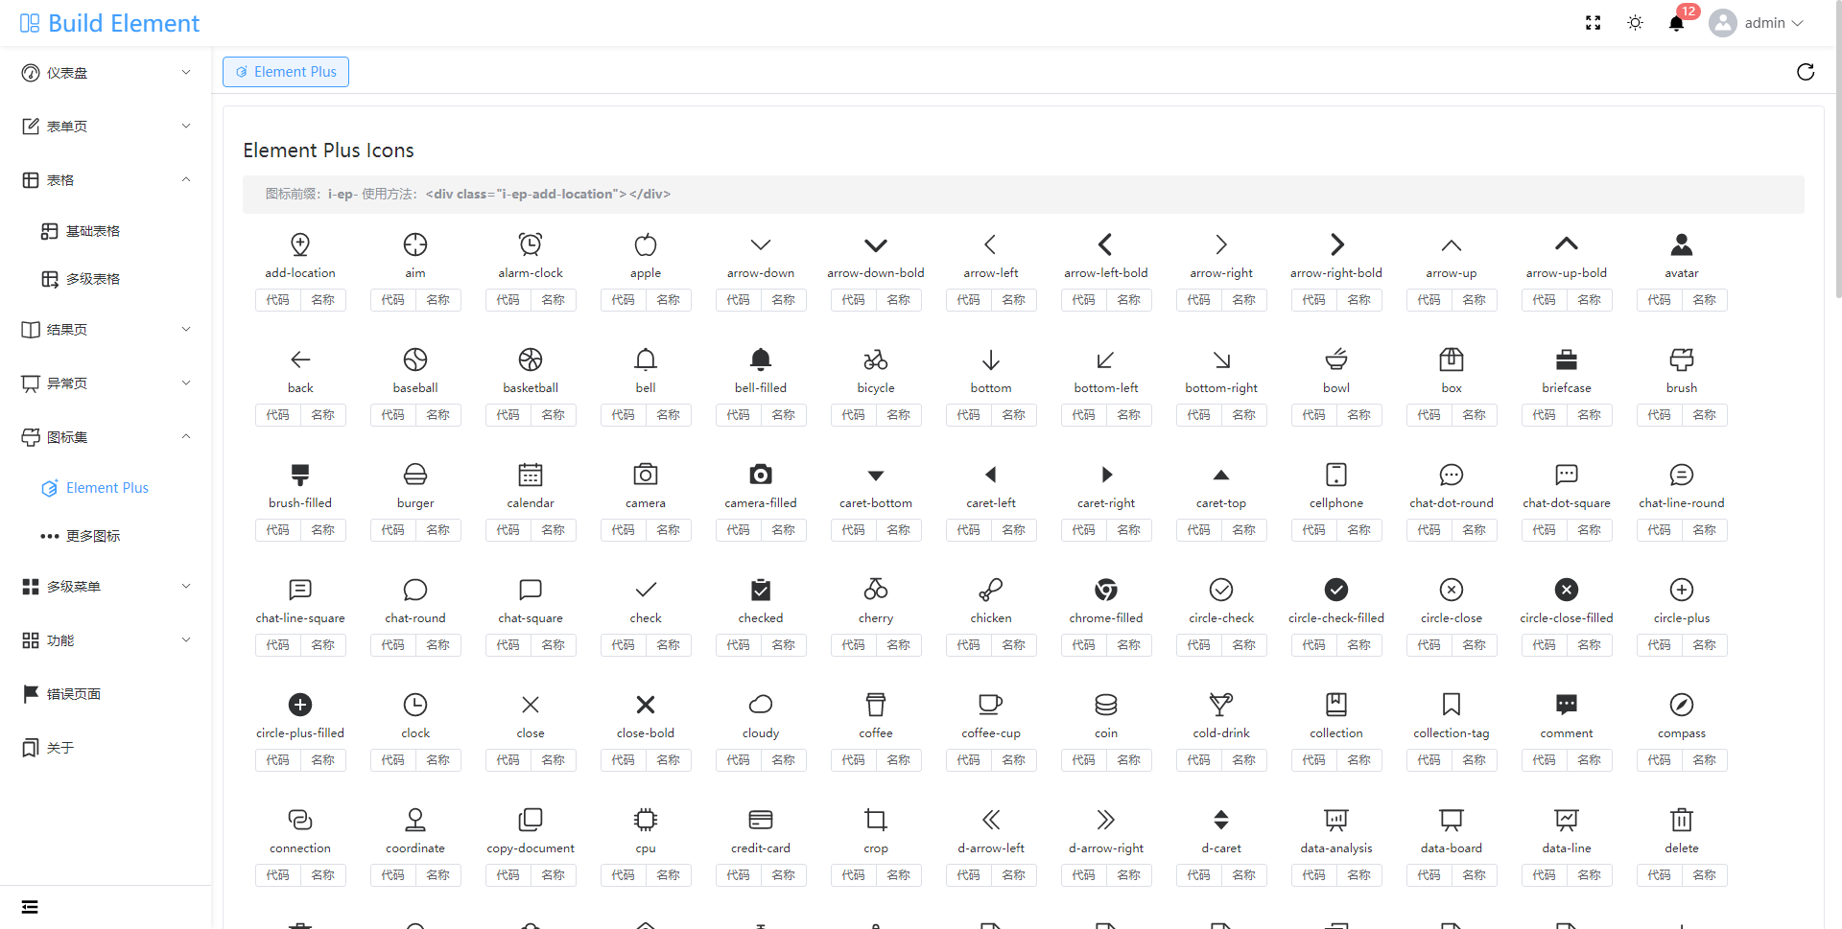Viewport: 1842px width, 929px height.
Task: Open the 错误页面 menu item
Action: coord(106,694)
